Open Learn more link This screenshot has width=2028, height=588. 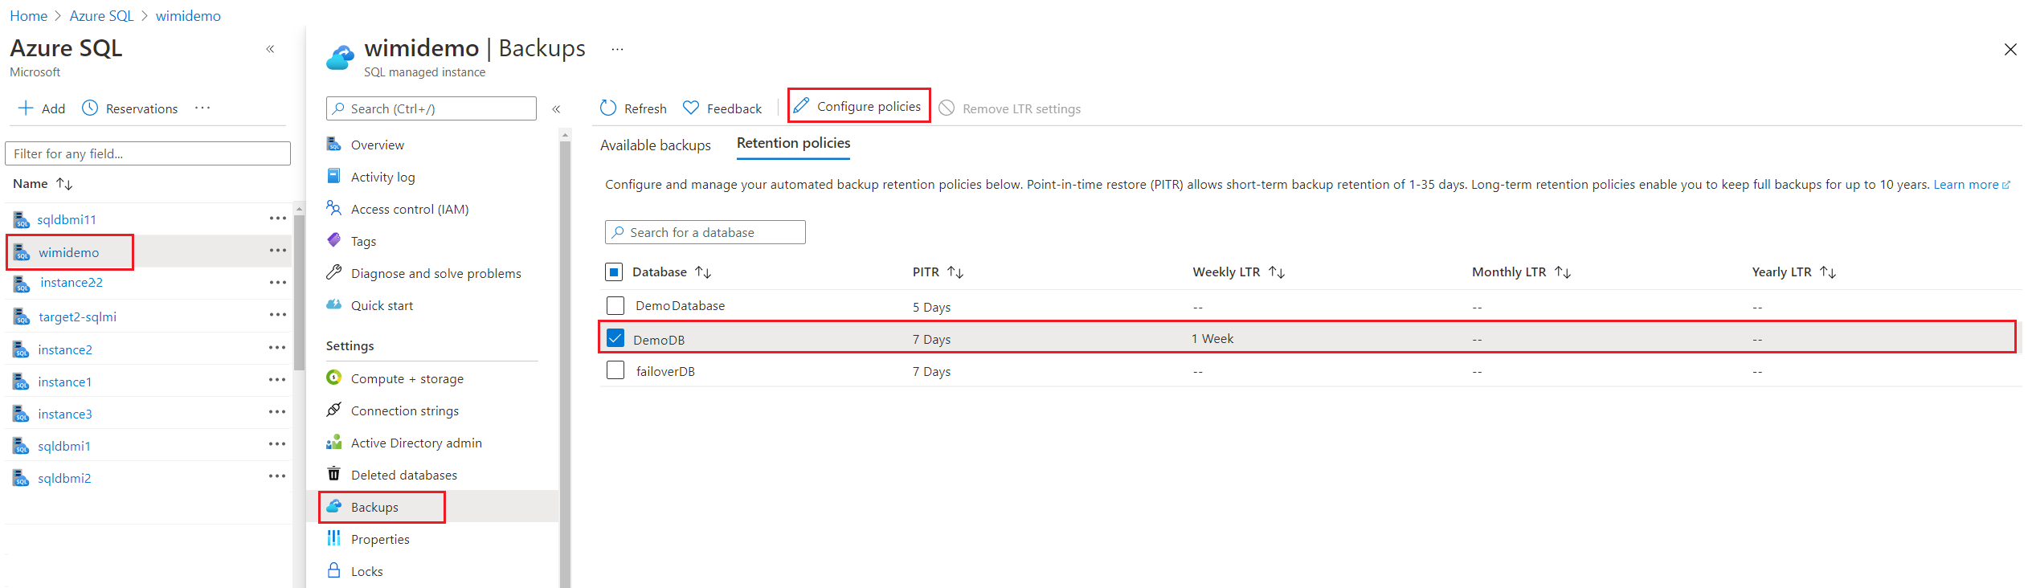pyautogui.click(x=1971, y=184)
